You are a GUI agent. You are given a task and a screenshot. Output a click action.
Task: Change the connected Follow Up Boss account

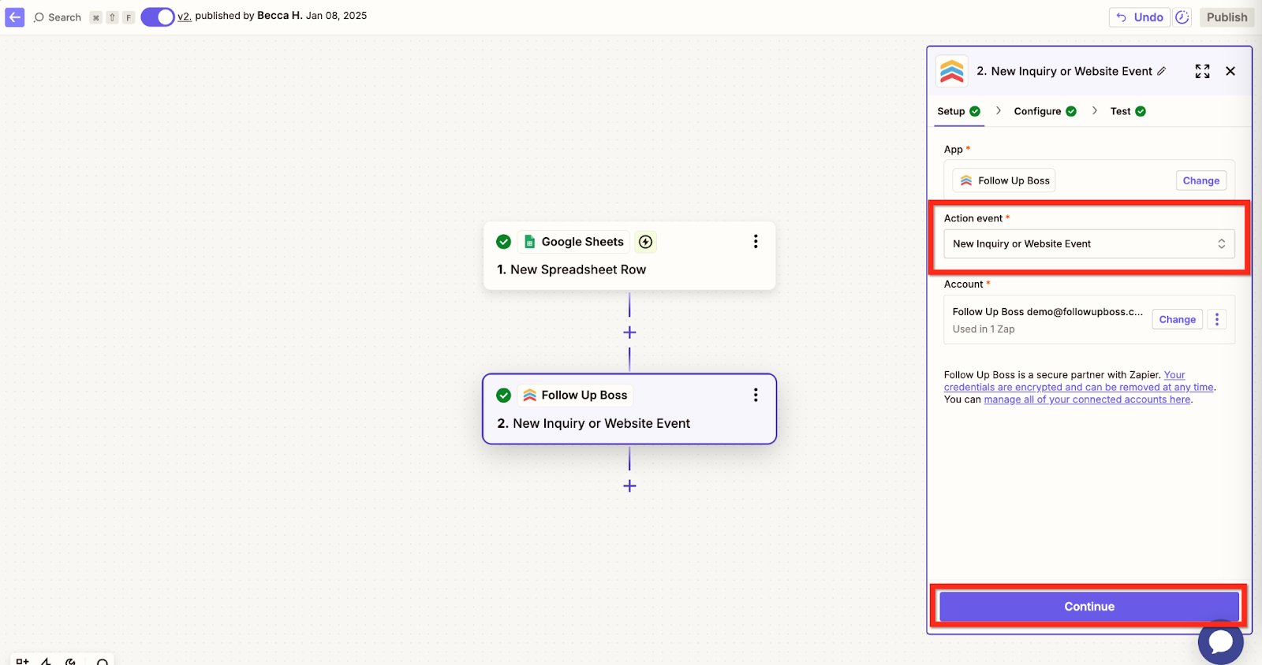(x=1177, y=319)
